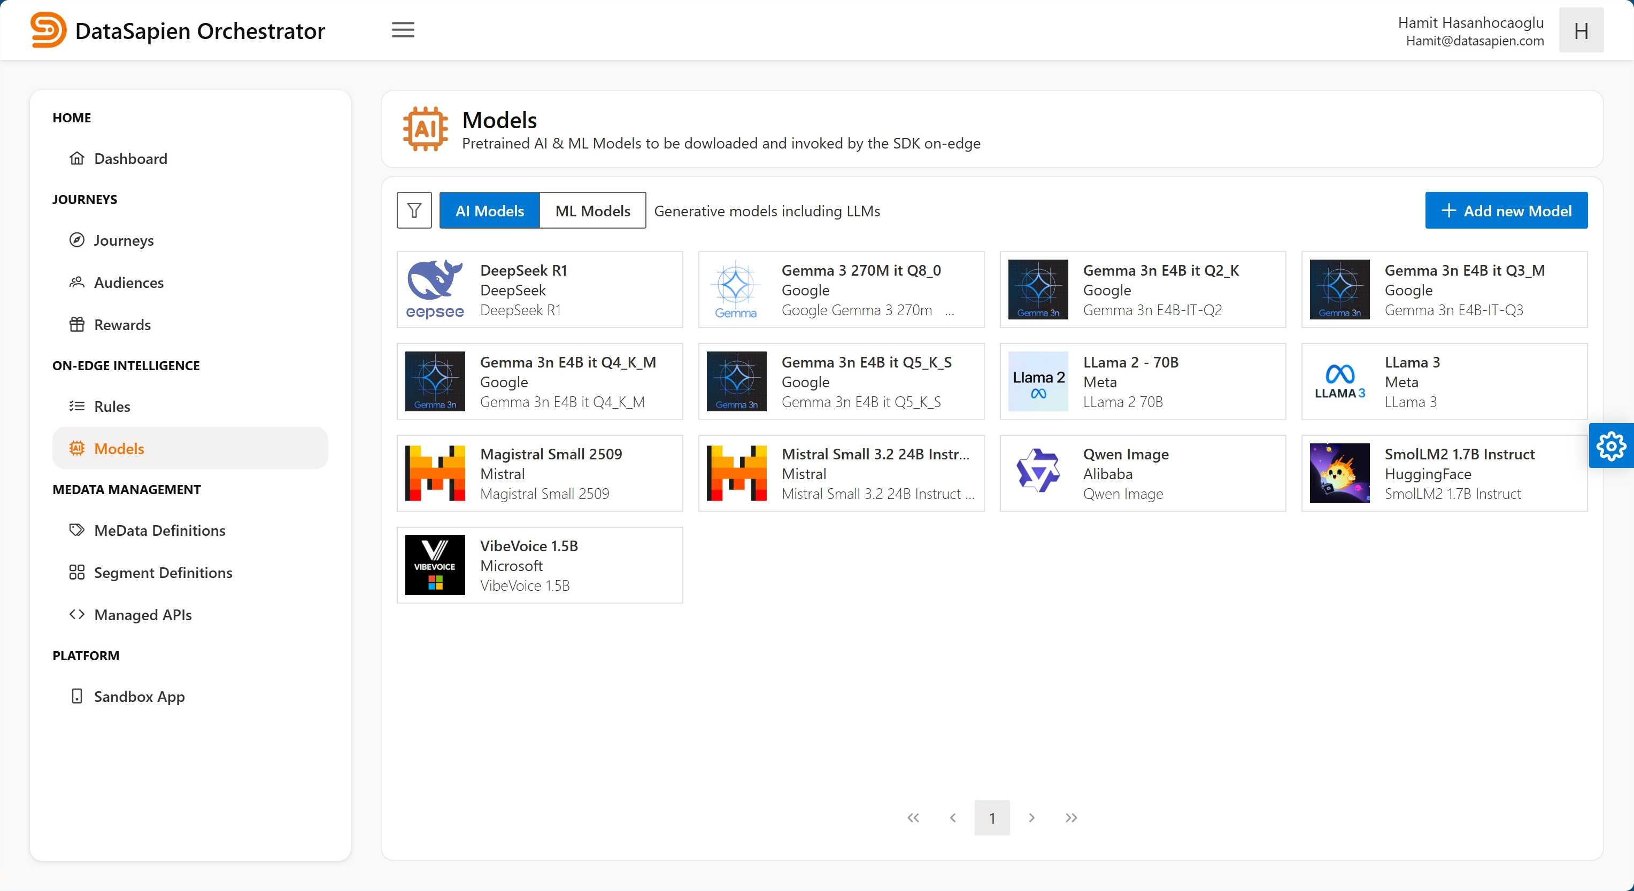This screenshot has height=891, width=1634.
Task: Go to the next page arrow
Action: tap(1031, 817)
